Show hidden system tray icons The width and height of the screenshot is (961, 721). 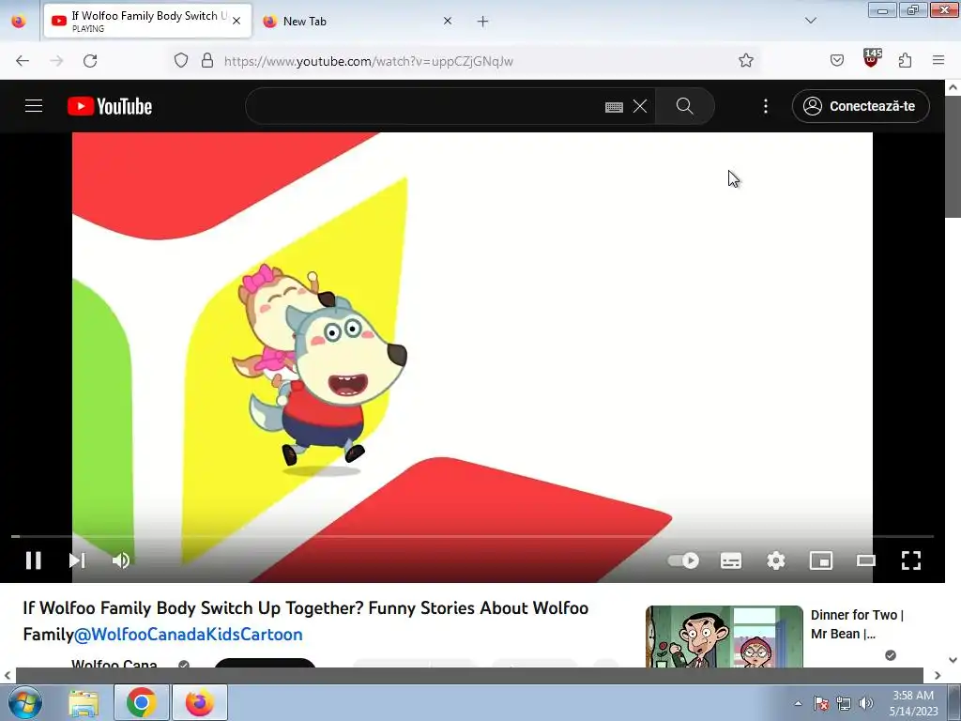pos(798,703)
